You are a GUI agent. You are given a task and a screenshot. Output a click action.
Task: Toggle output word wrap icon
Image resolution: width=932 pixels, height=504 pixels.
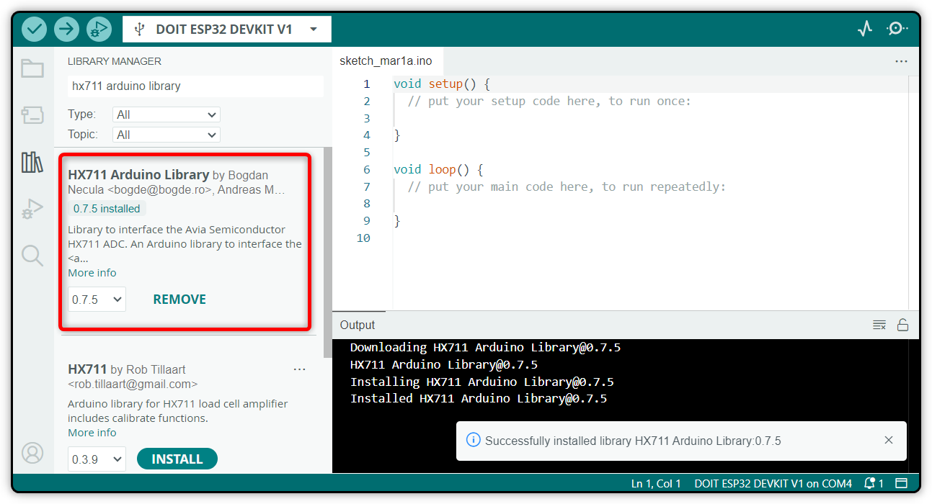tap(879, 325)
